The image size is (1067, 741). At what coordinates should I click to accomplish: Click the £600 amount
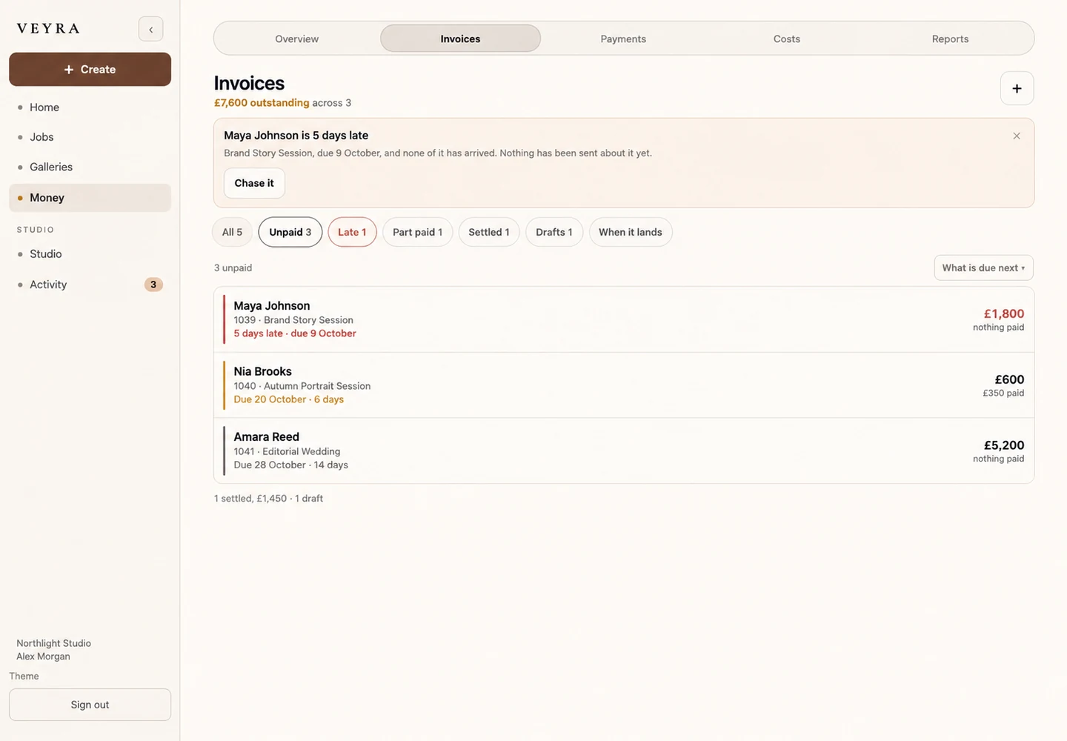click(x=1009, y=379)
